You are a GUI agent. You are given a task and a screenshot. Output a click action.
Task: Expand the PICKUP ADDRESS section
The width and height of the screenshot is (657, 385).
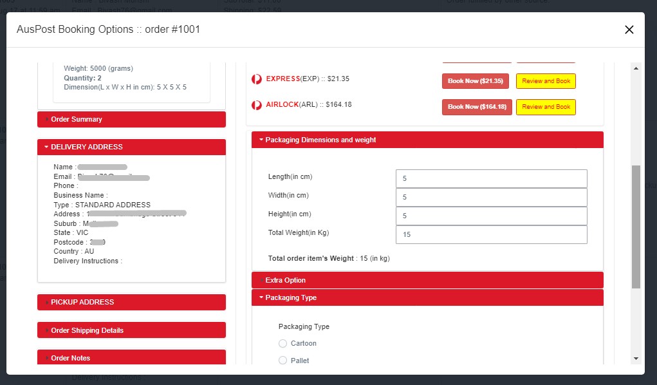click(131, 302)
